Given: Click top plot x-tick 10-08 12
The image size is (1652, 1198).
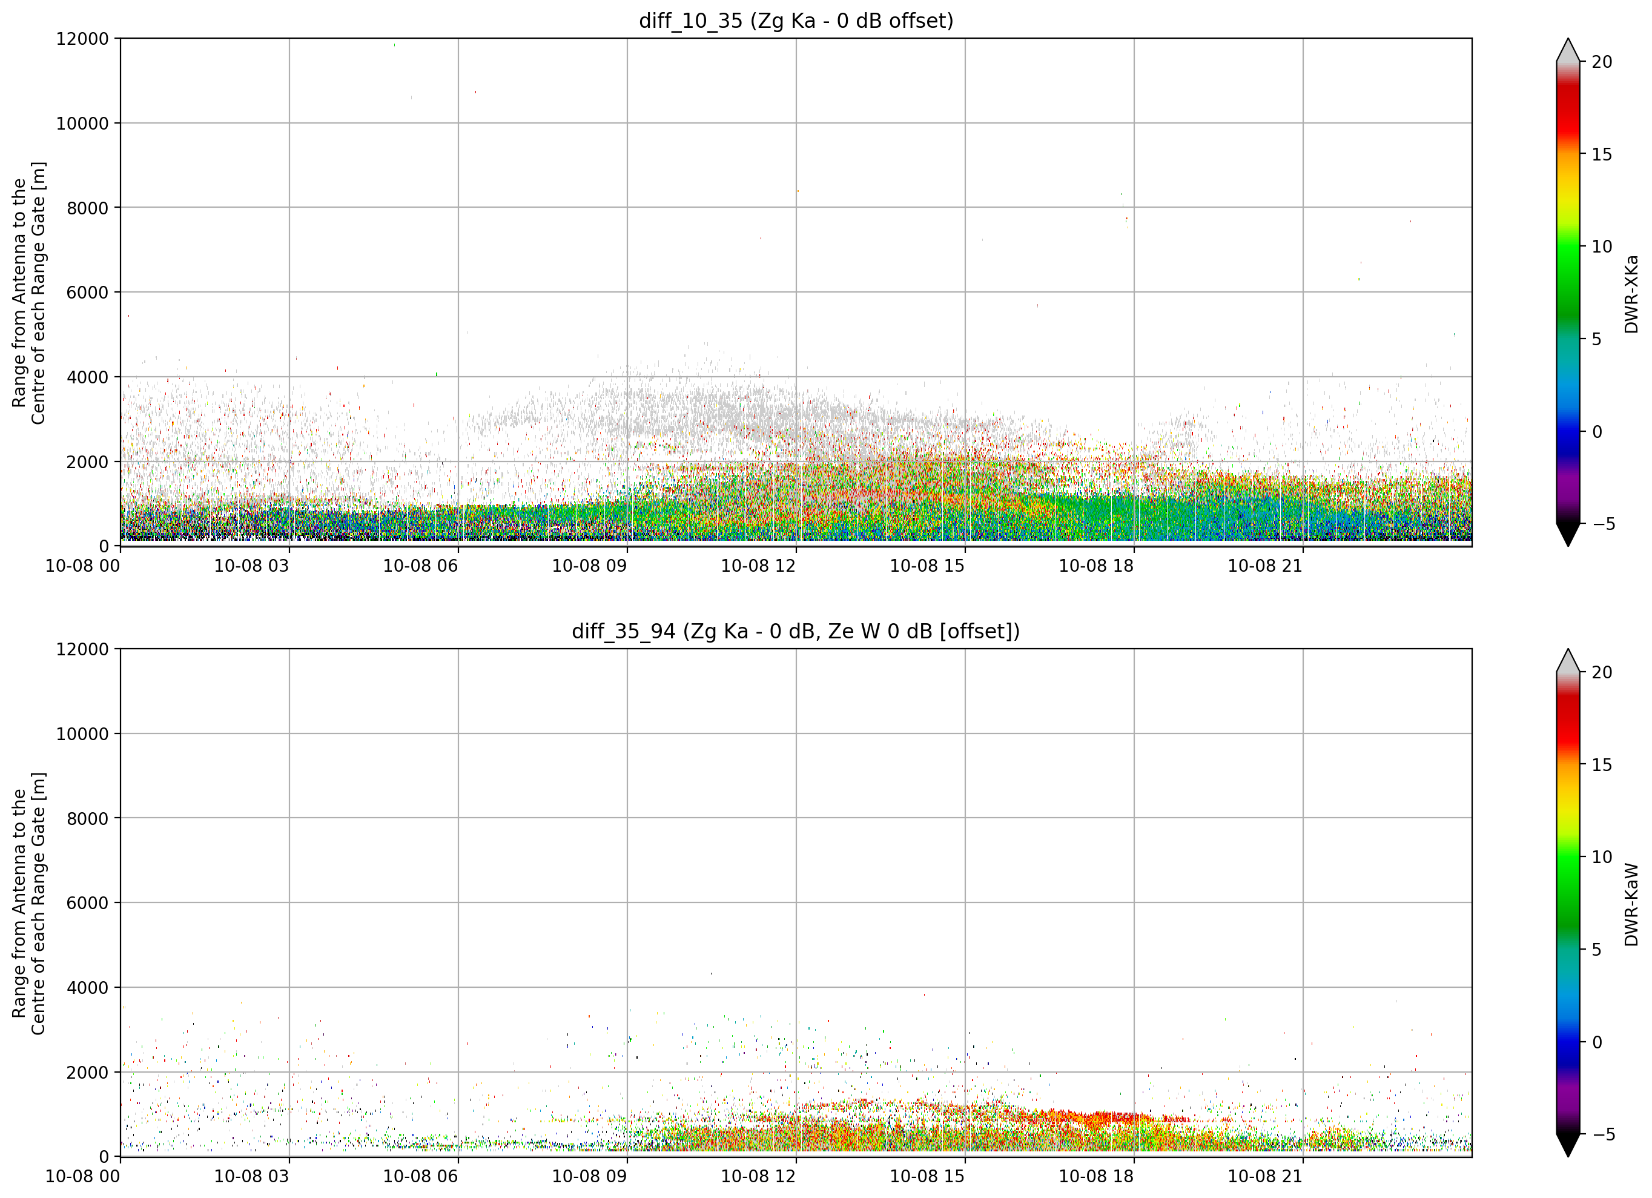Looking at the screenshot, I should point(758,566).
